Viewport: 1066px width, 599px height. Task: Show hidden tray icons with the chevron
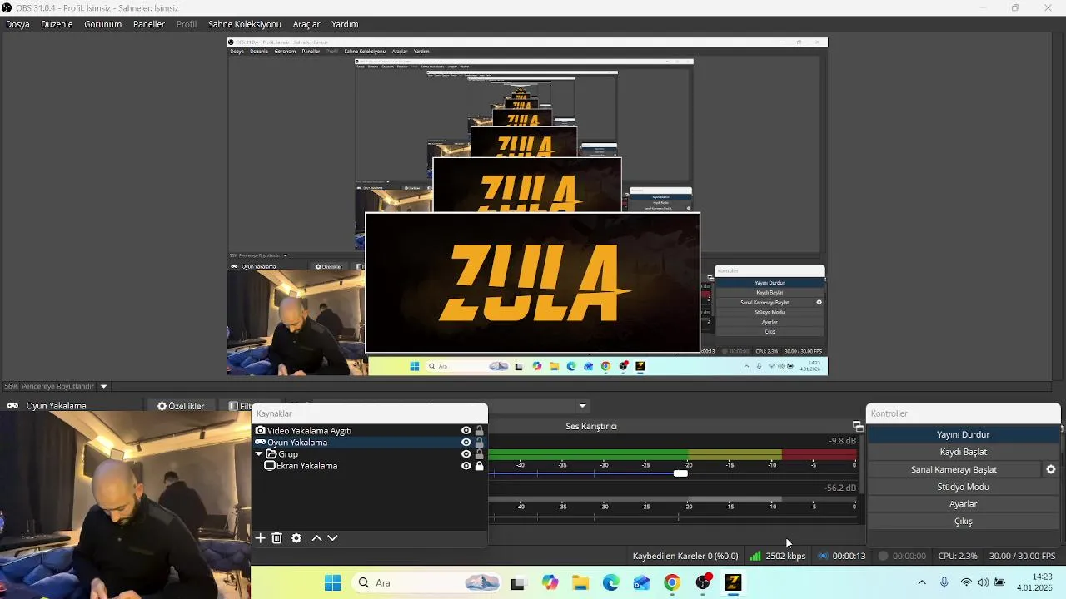pyautogui.click(x=922, y=582)
